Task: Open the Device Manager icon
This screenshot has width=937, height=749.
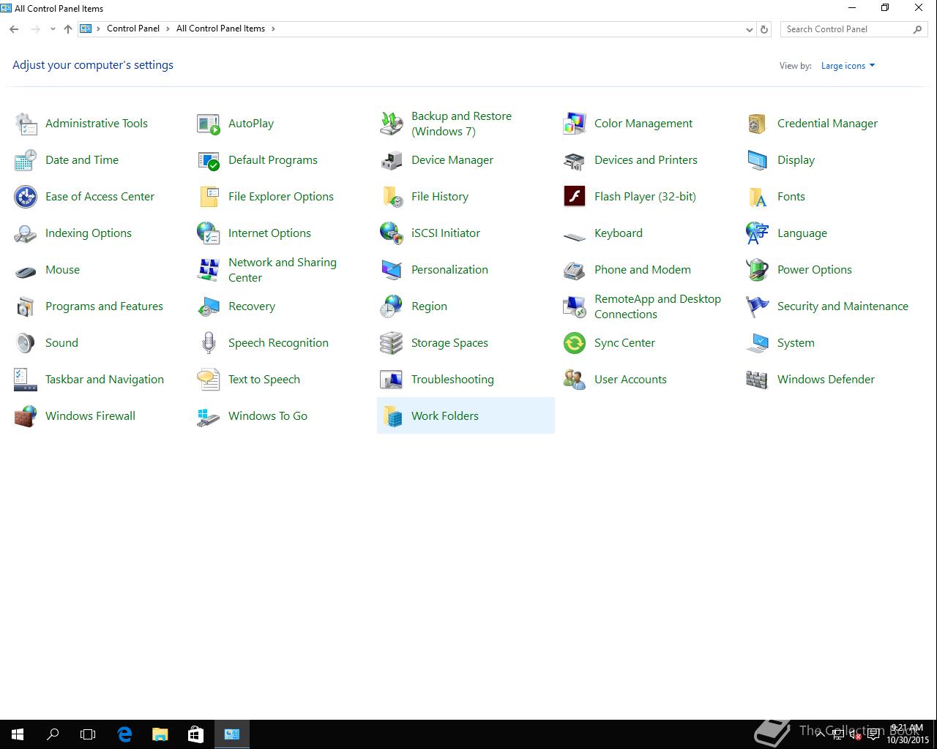Action: (392, 160)
